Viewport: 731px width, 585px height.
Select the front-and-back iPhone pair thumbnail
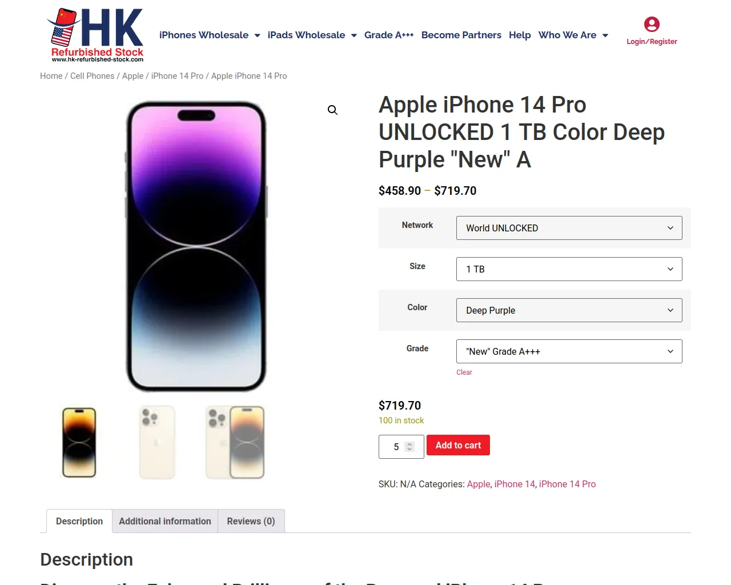pyautogui.click(x=235, y=442)
